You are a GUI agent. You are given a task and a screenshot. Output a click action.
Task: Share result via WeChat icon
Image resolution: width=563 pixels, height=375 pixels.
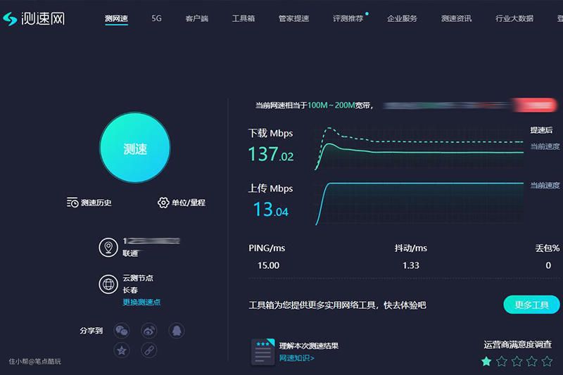tap(122, 330)
